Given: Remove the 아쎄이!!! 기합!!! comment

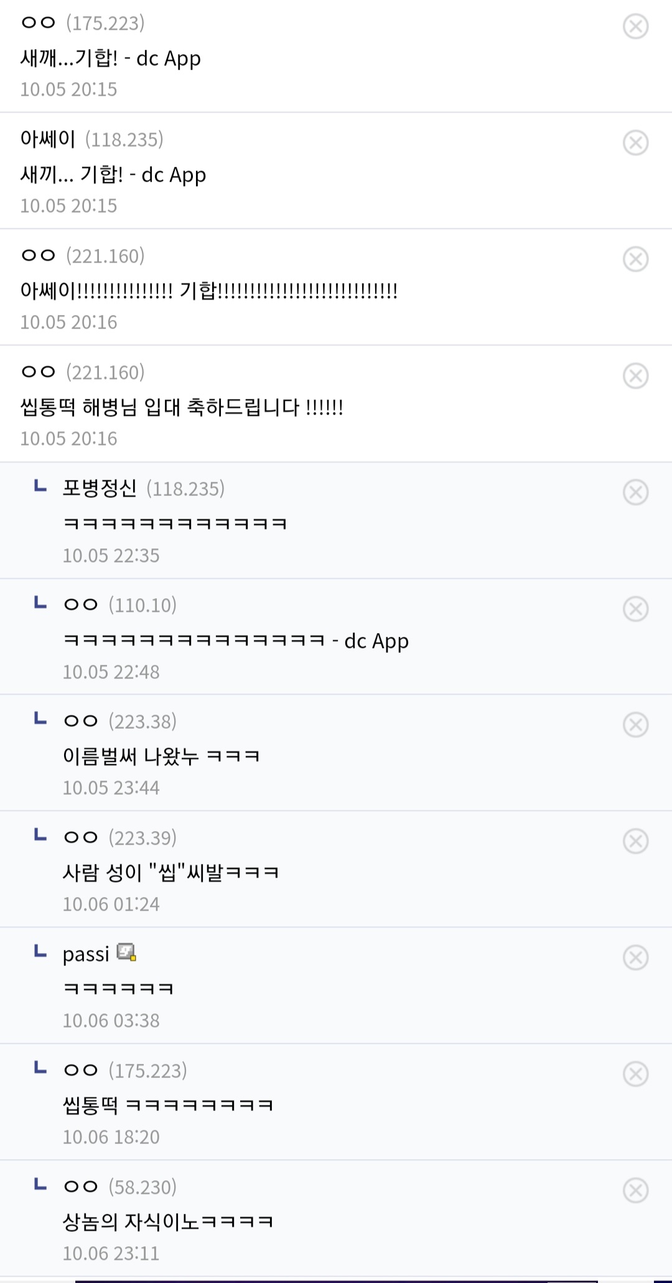Looking at the screenshot, I should coord(635,259).
